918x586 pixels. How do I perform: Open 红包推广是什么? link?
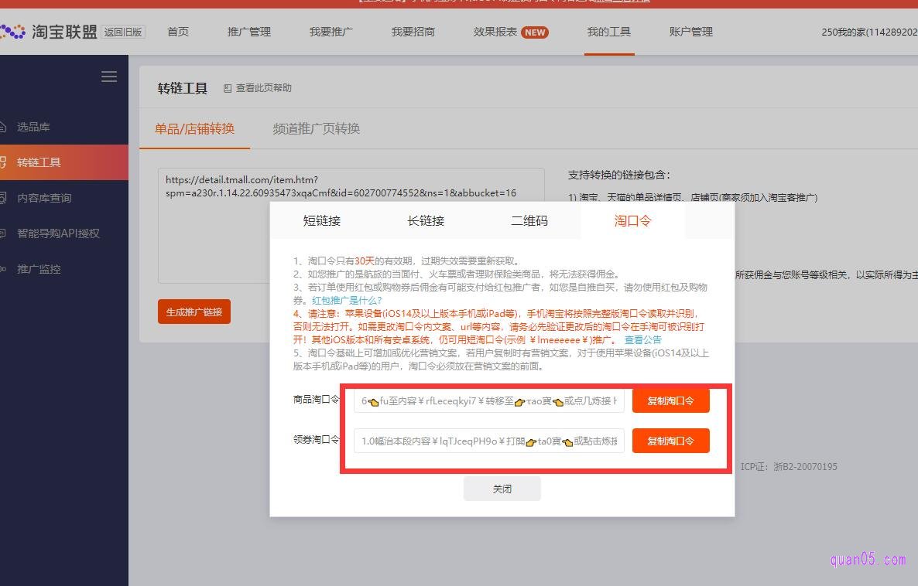tap(347, 300)
